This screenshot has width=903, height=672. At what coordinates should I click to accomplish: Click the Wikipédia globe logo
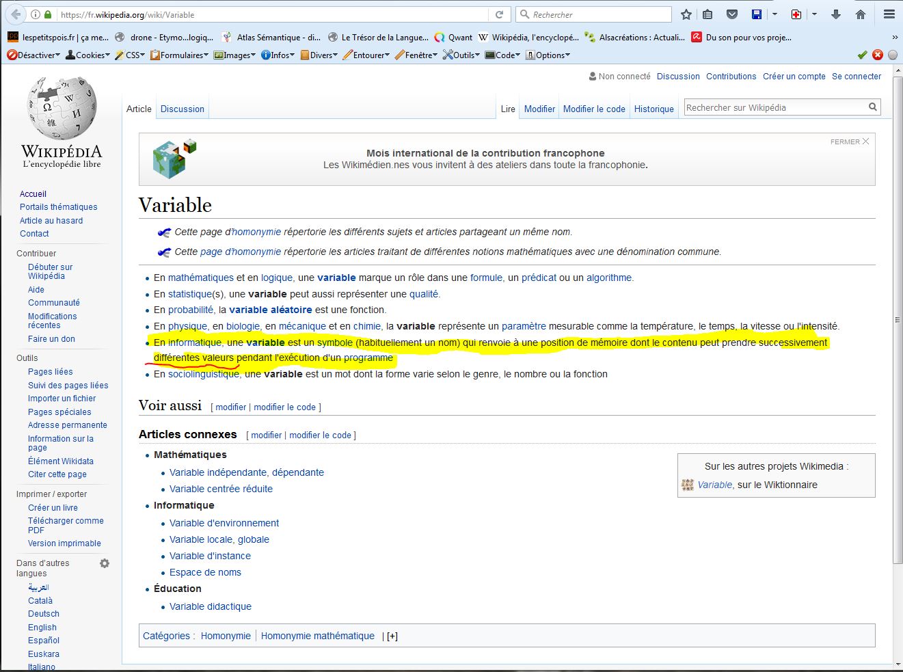pos(62,123)
